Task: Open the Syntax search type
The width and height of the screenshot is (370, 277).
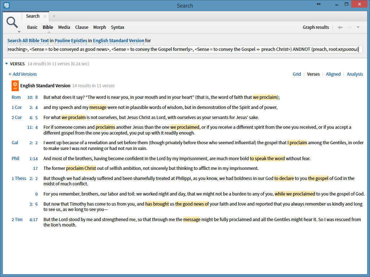Action: point(117,27)
